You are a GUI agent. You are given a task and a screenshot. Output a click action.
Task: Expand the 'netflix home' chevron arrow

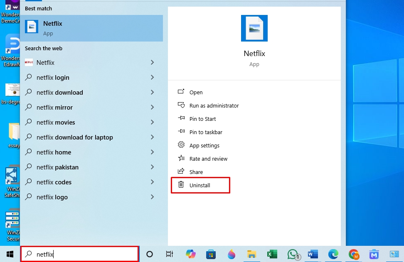[x=152, y=152]
